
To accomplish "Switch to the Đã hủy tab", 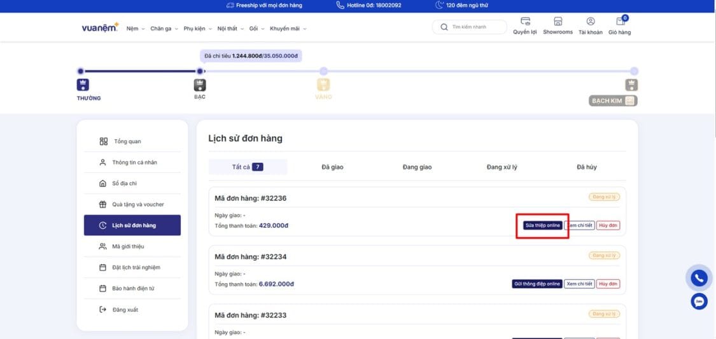I will pyautogui.click(x=586, y=167).
